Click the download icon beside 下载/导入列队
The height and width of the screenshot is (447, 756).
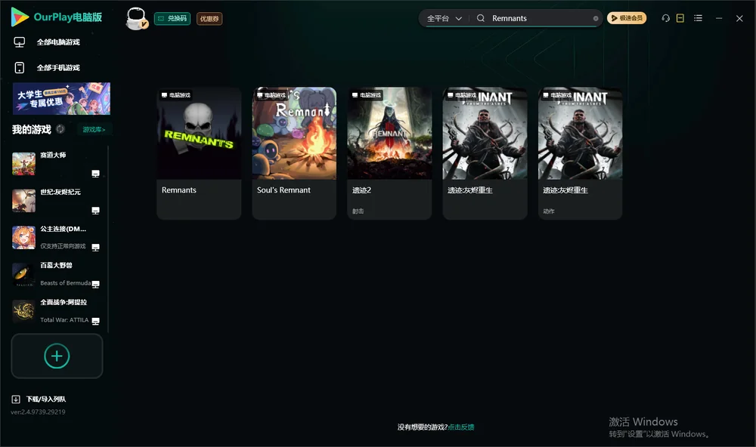pos(16,399)
